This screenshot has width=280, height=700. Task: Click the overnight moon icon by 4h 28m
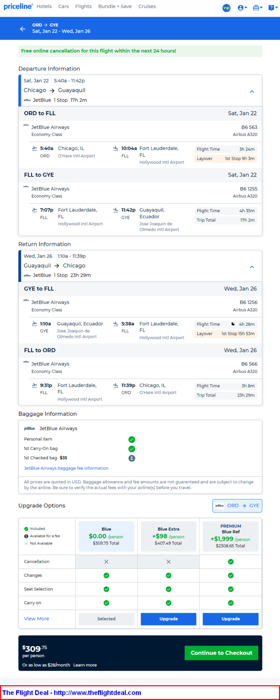click(233, 324)
